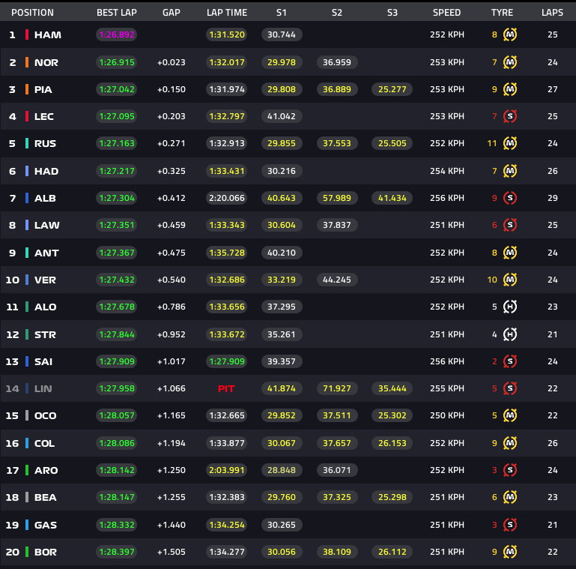576x569 pixels.
Task: Click ALB's red soft tyre icon
Action: point(510,198)
